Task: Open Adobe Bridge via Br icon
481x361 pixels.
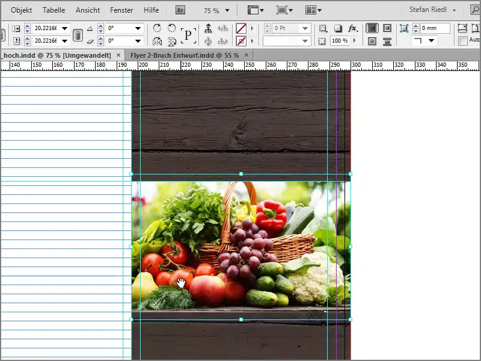Action: tap(180, 10)
